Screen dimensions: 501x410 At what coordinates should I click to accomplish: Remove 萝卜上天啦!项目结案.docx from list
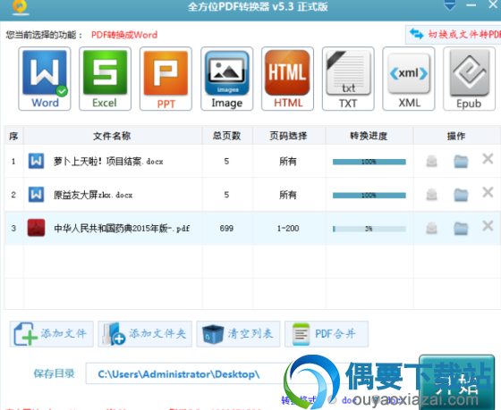coord(488,159)
